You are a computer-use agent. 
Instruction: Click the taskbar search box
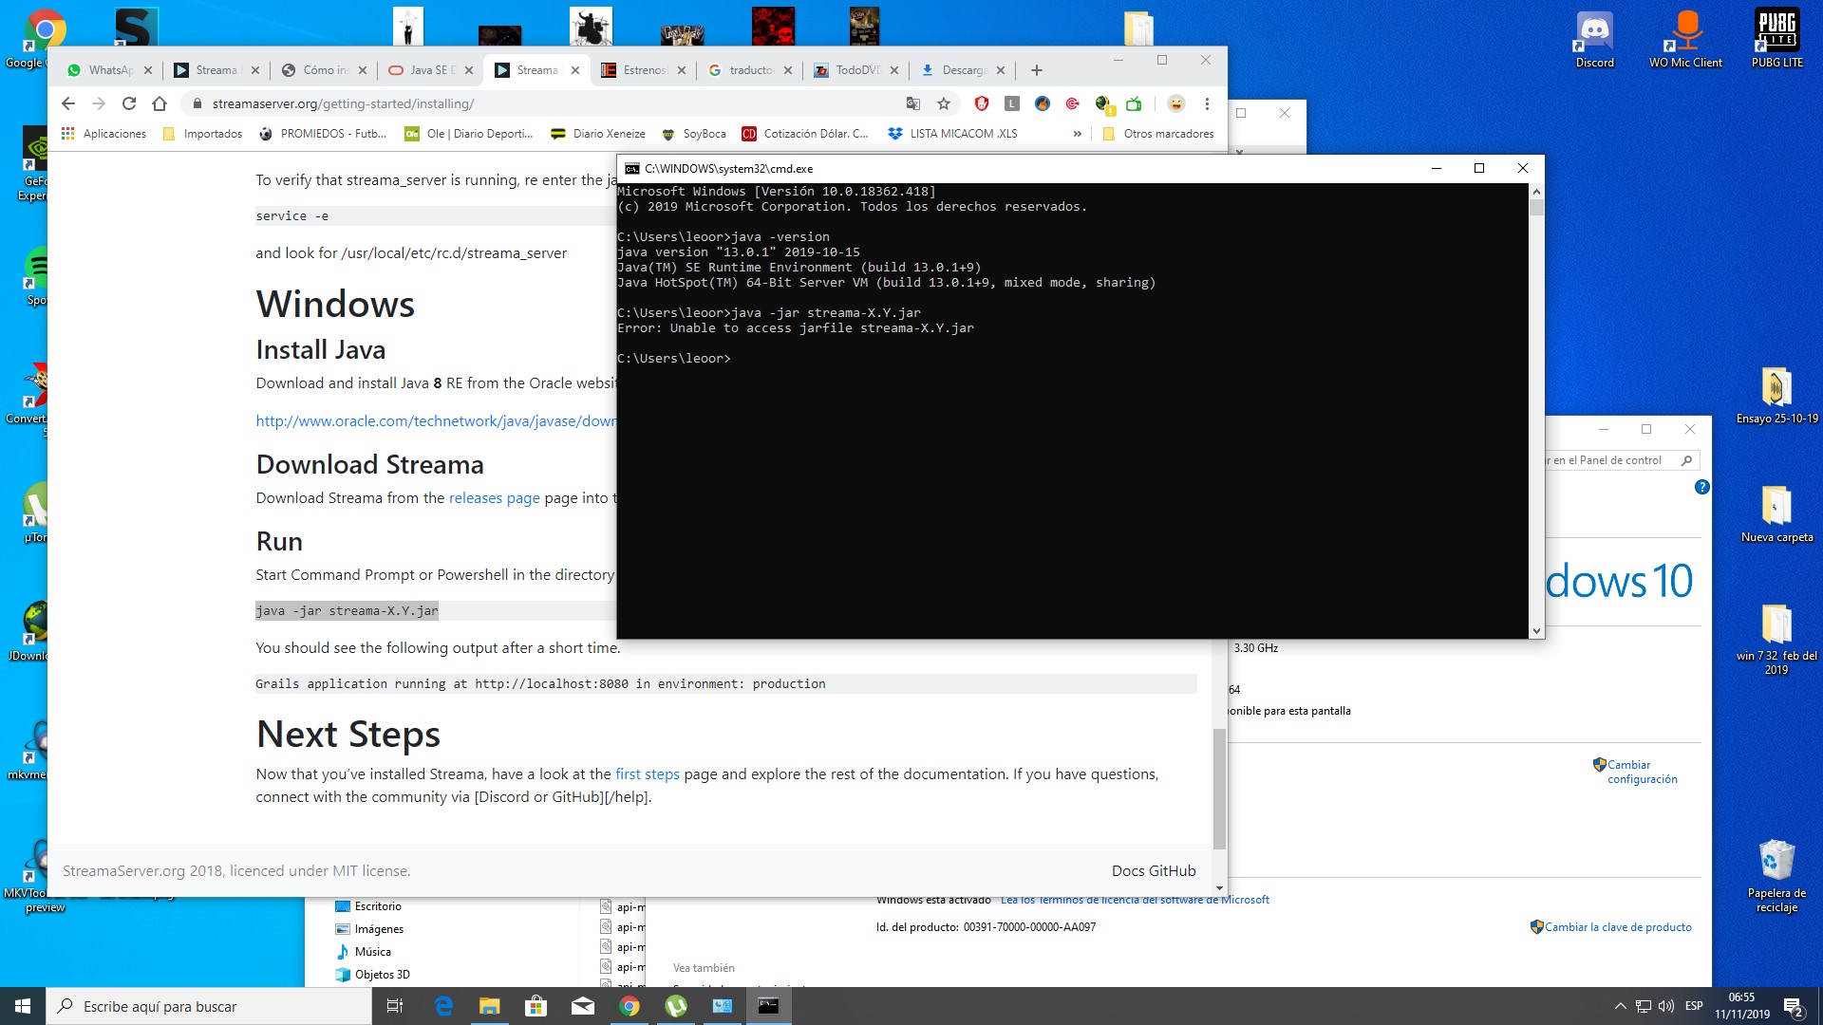[x=190, y=1006]
